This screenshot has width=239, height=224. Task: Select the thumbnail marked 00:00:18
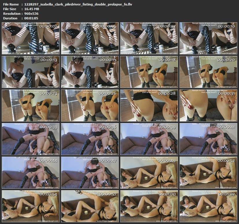pos(149,72)
